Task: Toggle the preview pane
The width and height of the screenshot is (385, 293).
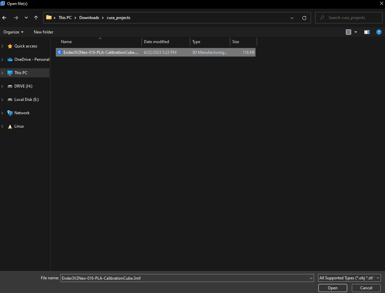Action: tap(367, 32)
